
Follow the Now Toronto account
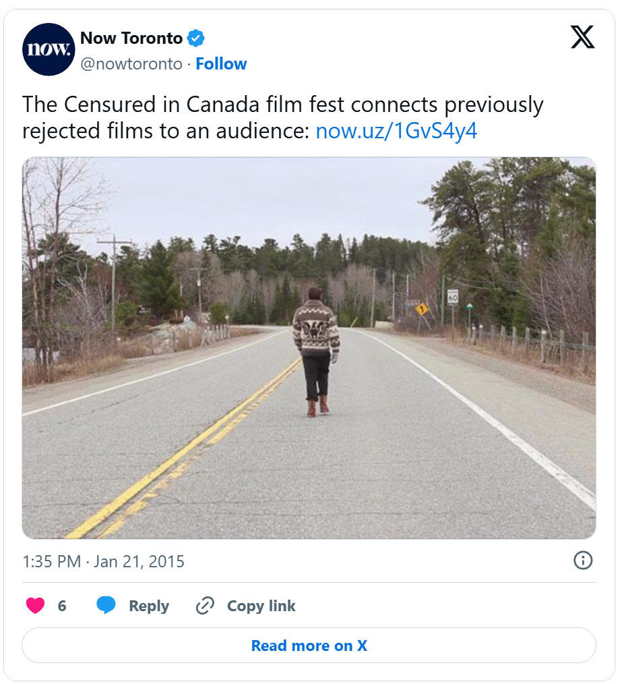(x=221, y=64)
